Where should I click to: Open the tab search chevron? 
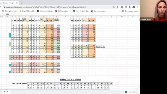pos(137,3)
